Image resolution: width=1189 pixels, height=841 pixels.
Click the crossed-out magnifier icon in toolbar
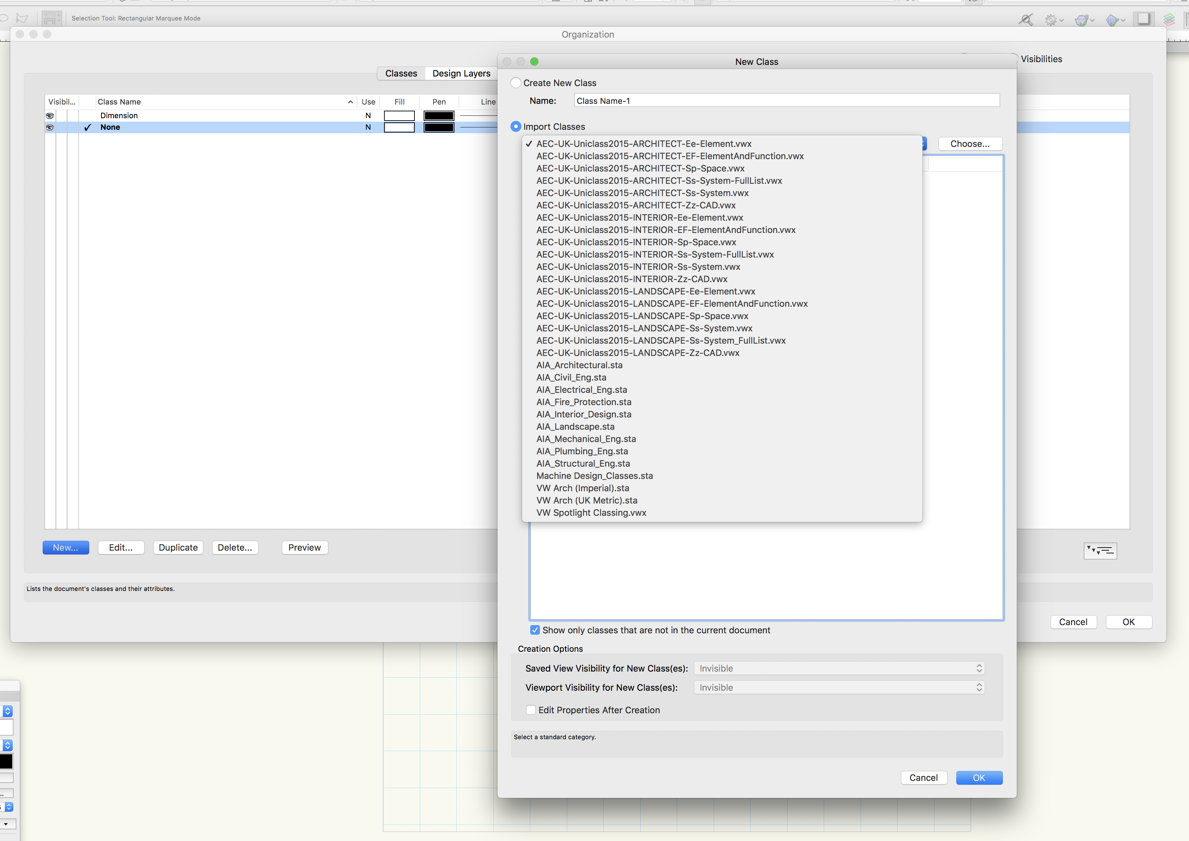coord(1025,20)
